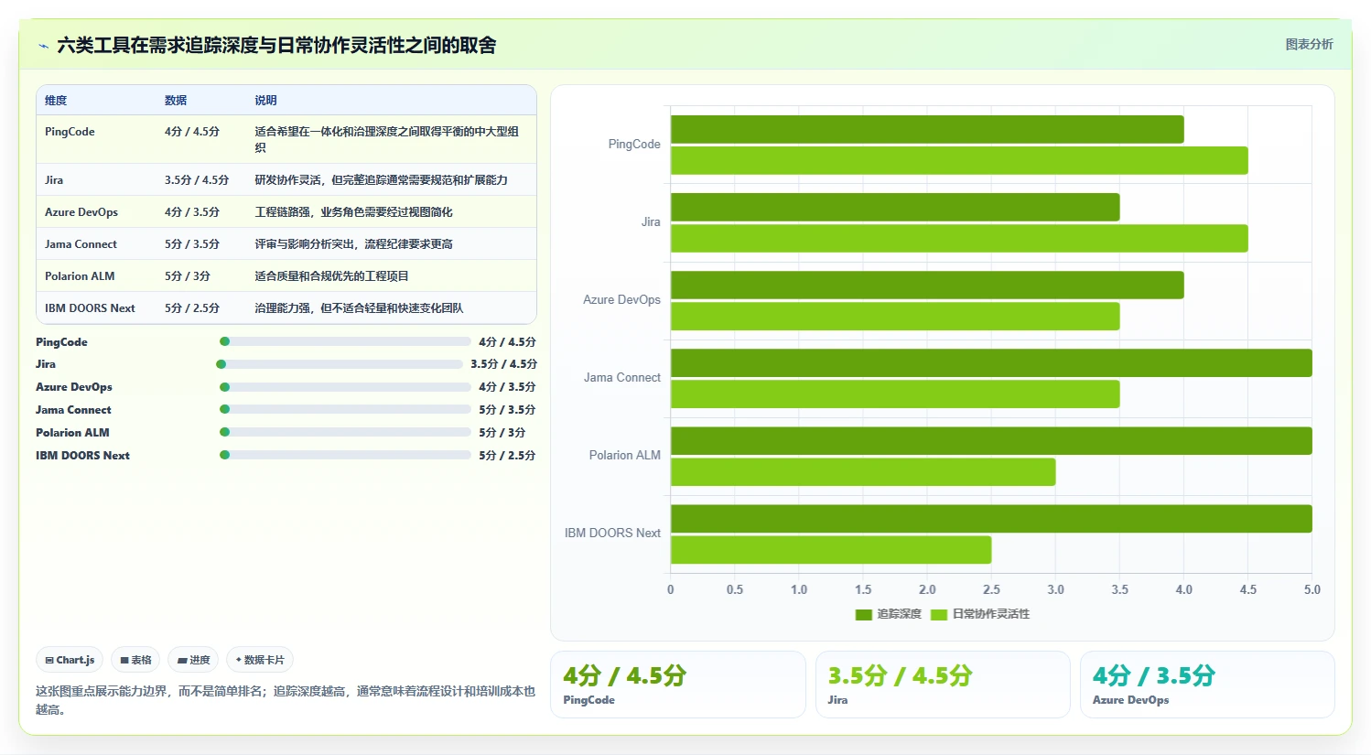Screen dimensions: 1371x755
Task: Click the 数据卡片 tag chip
Action: 260,660
